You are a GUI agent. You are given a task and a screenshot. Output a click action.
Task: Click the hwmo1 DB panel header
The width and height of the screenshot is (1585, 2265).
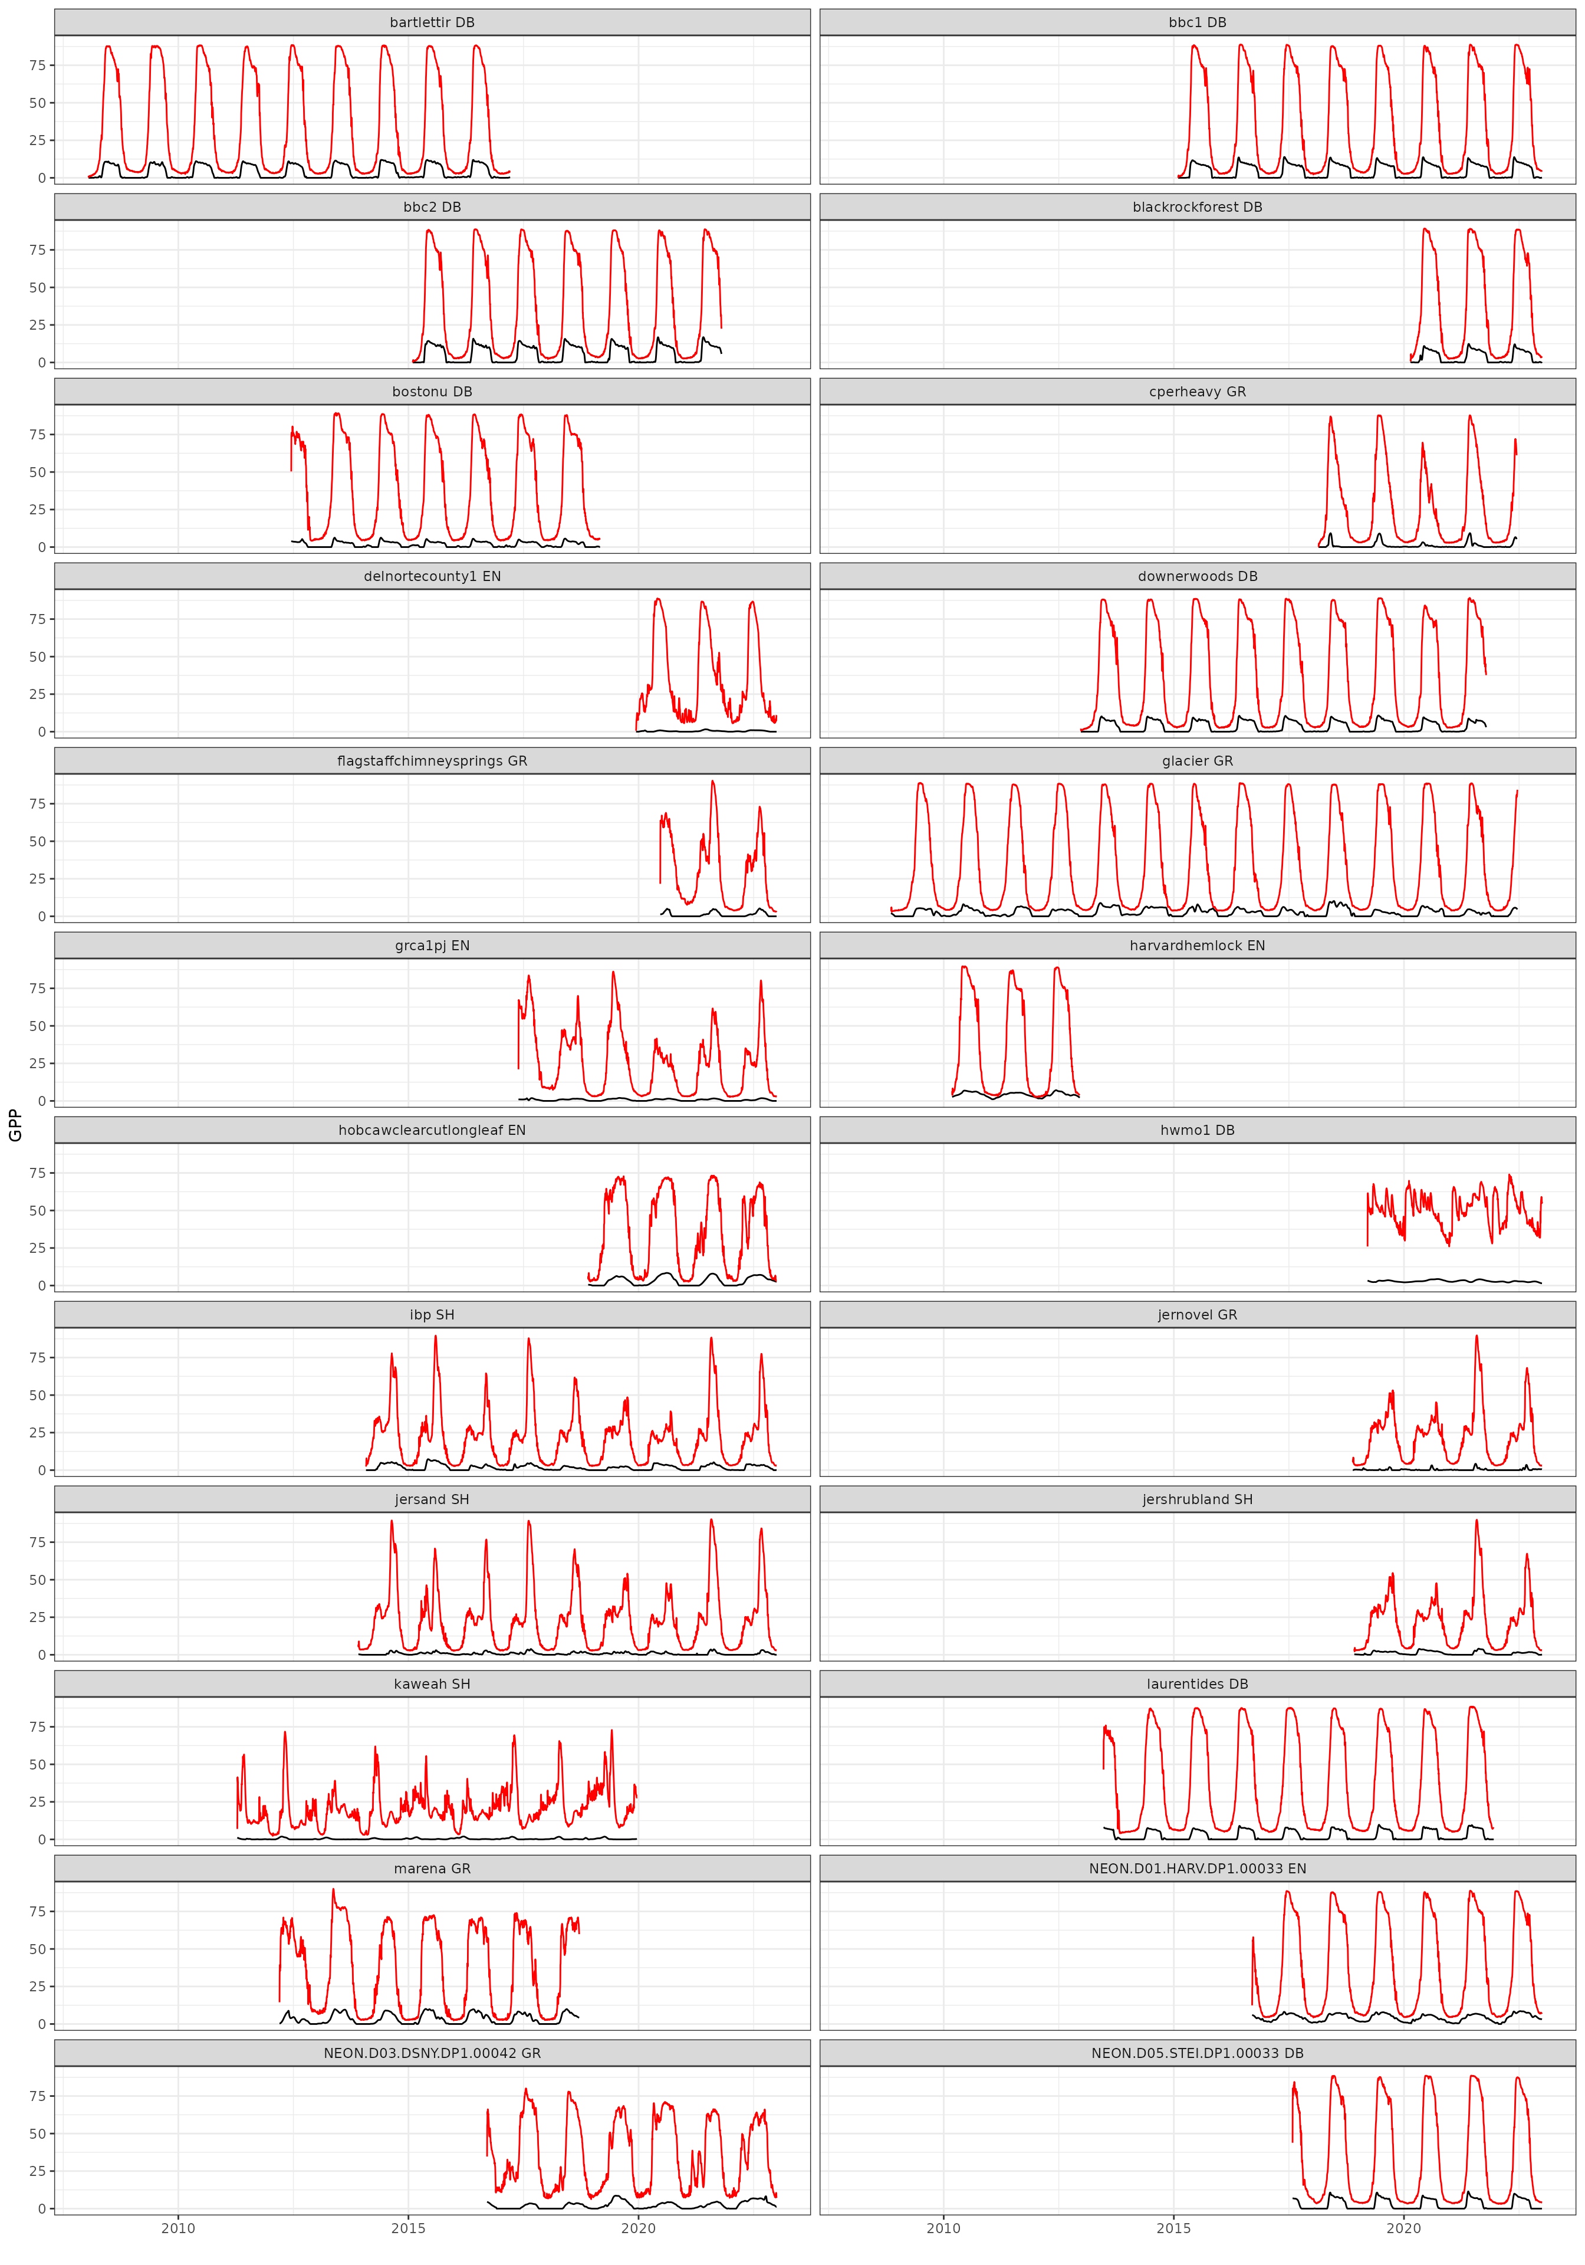click(x=1196, y=1128)
